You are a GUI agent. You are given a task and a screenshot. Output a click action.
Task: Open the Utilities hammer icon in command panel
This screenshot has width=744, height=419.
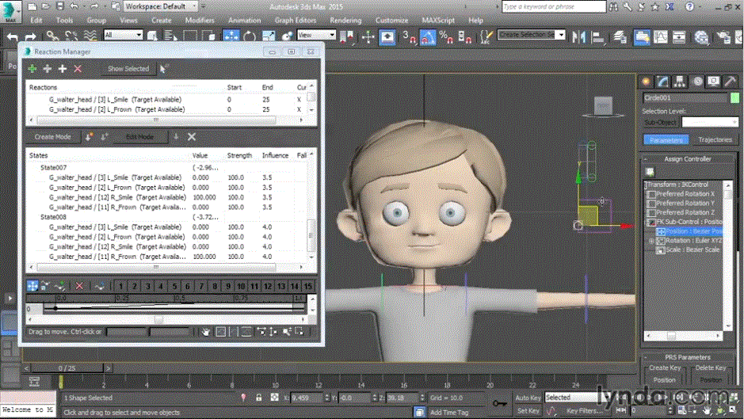[x=730, y=82]
